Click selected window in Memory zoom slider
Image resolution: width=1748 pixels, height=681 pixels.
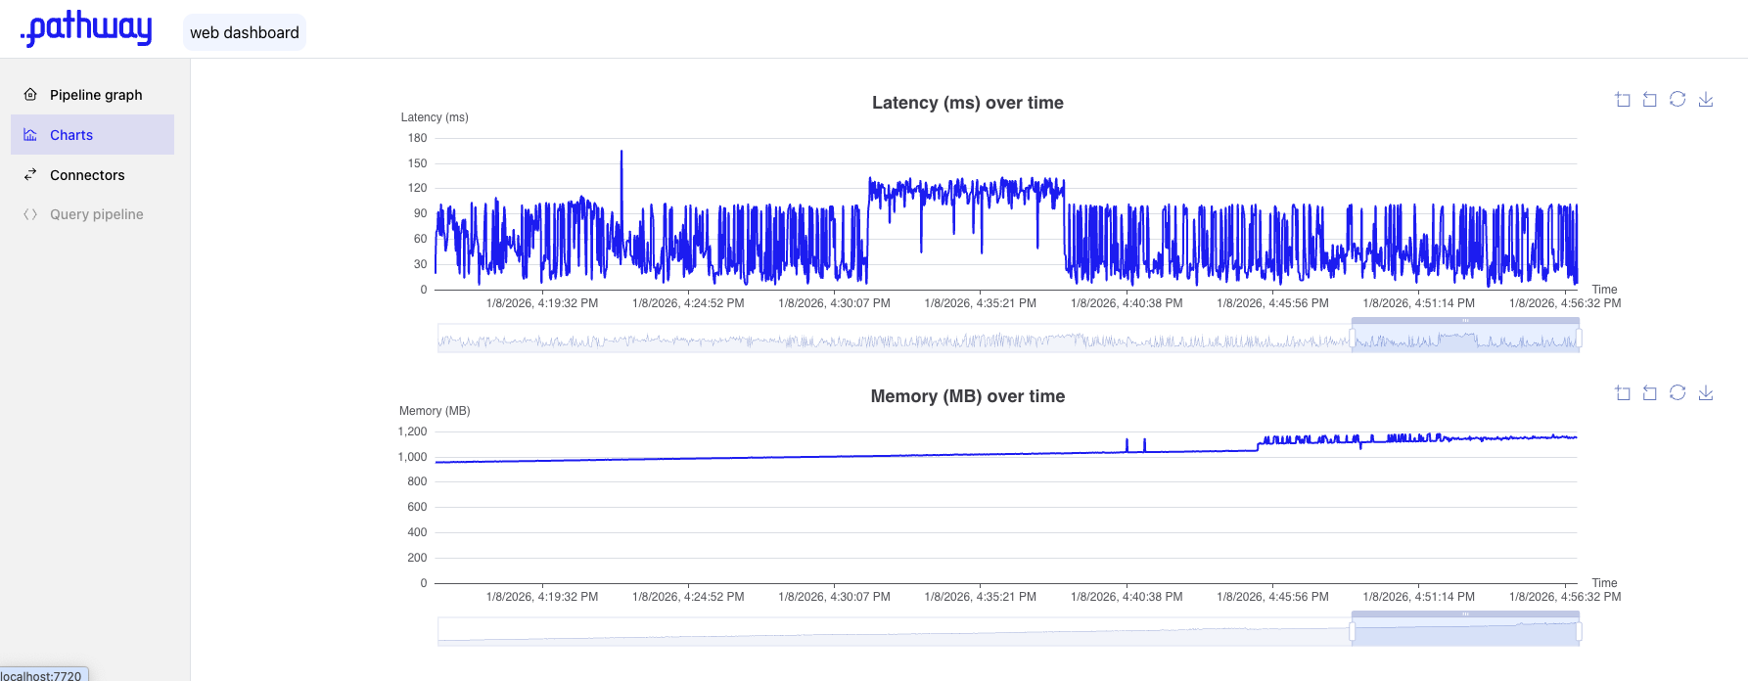click(1465, 633)
